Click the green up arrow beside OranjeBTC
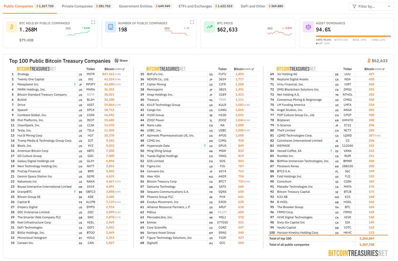Viewport: 398px width, 261px height. click(75, 192)
